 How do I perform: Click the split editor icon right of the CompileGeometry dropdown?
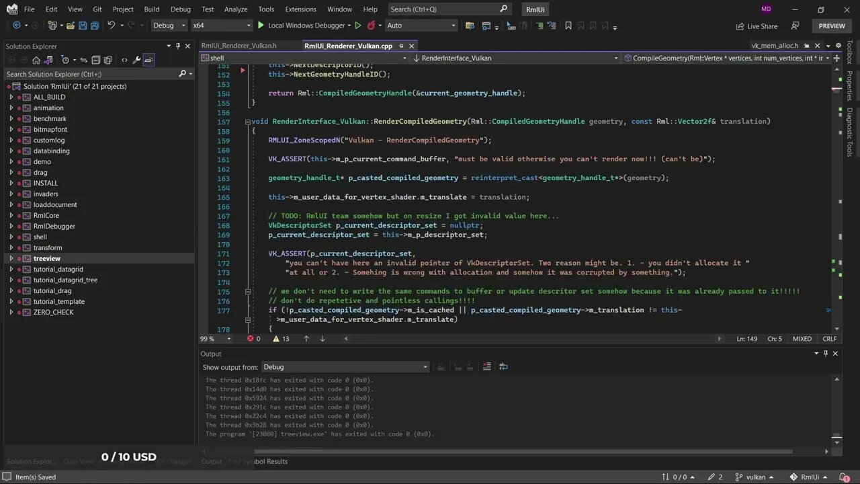pos(836,58)
